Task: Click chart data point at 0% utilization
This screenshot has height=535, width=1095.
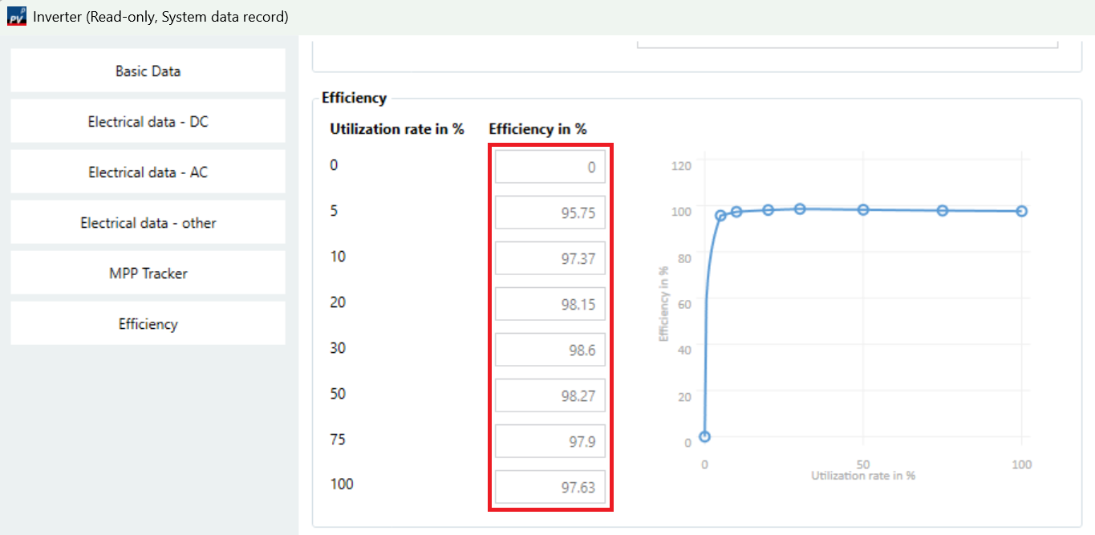Action: 704,436
